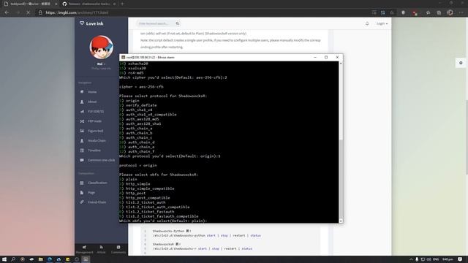468x263 pixels.
Task: Click the terminal scroll up arrow
Action: click(x=341, y=64)
